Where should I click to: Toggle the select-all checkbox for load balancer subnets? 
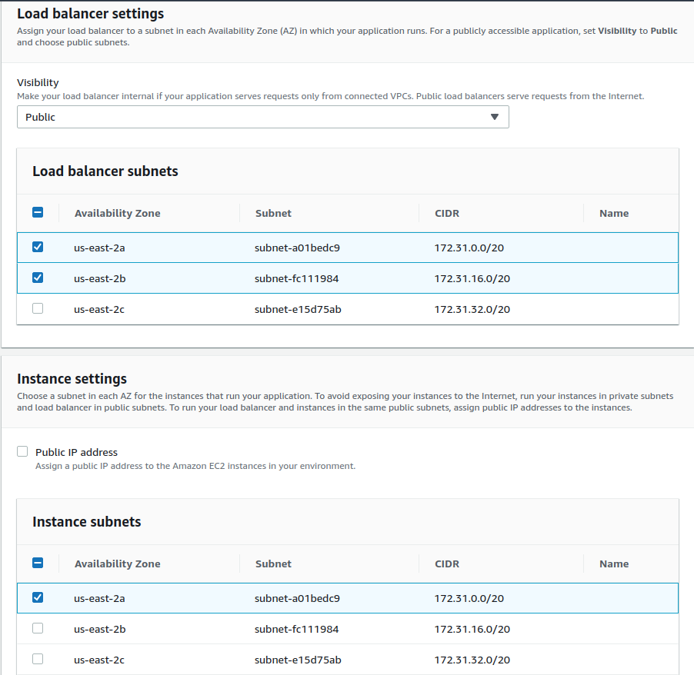pos(37,212)
